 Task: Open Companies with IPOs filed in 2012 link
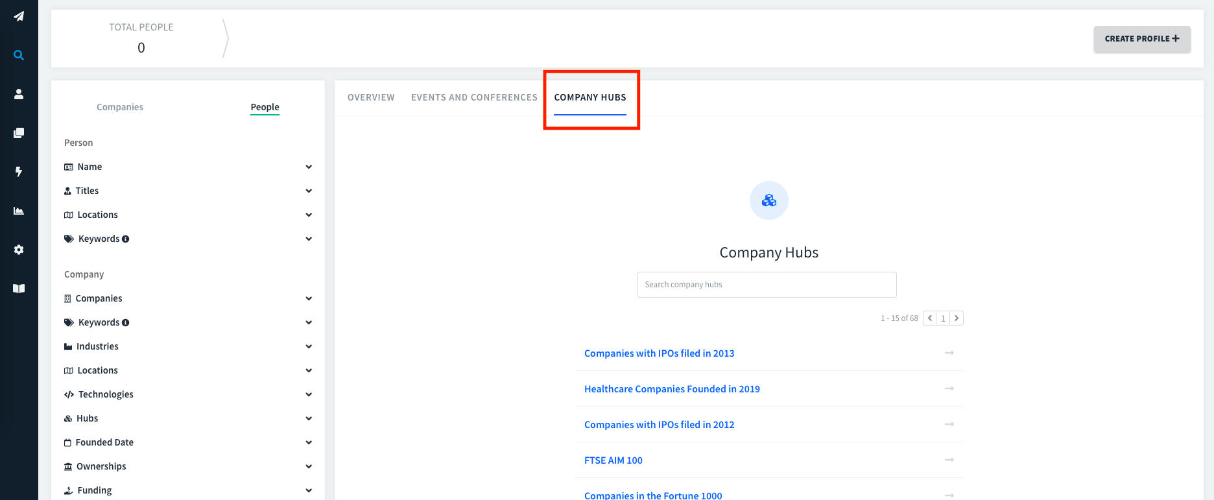pyautogui.click(x=659, y=425)
